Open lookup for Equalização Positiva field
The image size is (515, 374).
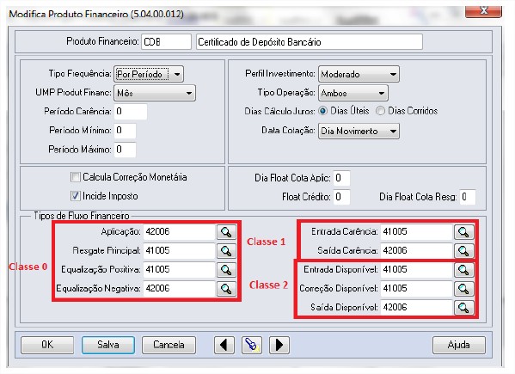226,270
